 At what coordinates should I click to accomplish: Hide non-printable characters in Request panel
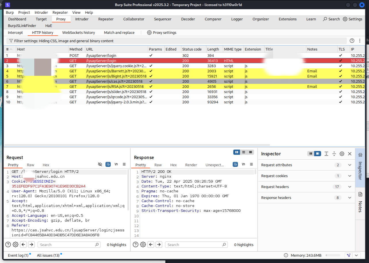pyautogui.click(x=100, y=164)
